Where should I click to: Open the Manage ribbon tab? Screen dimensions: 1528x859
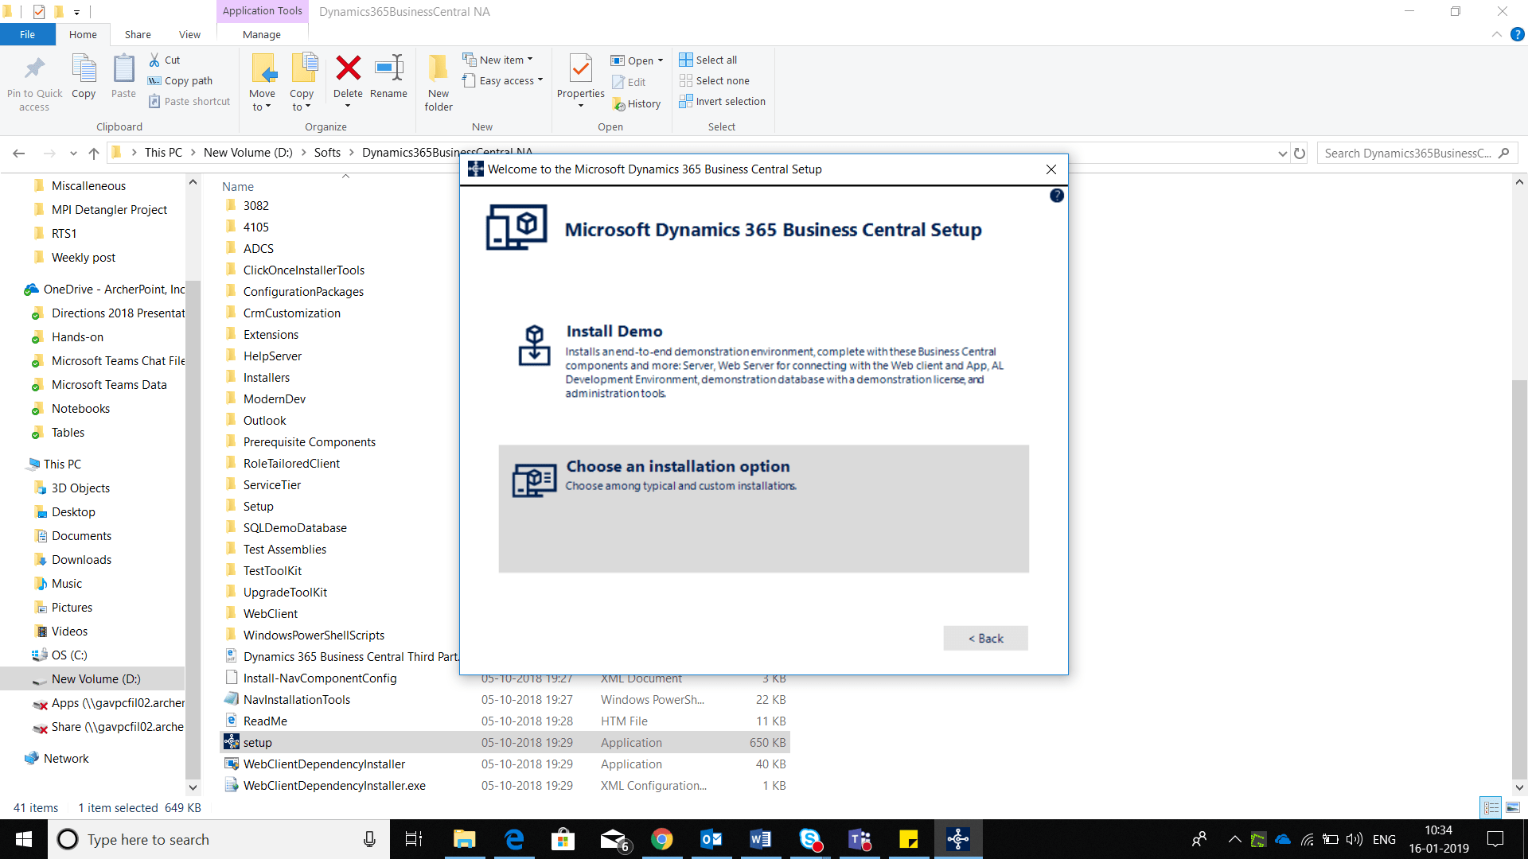(262, 34)
